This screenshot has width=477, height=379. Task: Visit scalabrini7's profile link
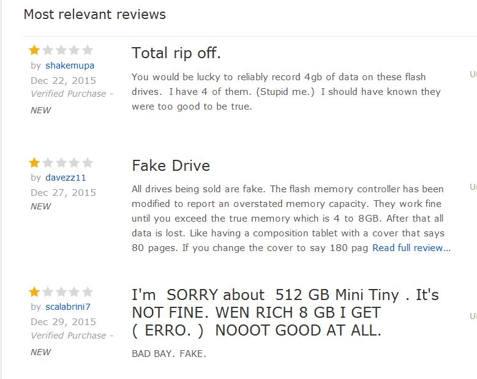pyautogui.click(x=68, y=307)
